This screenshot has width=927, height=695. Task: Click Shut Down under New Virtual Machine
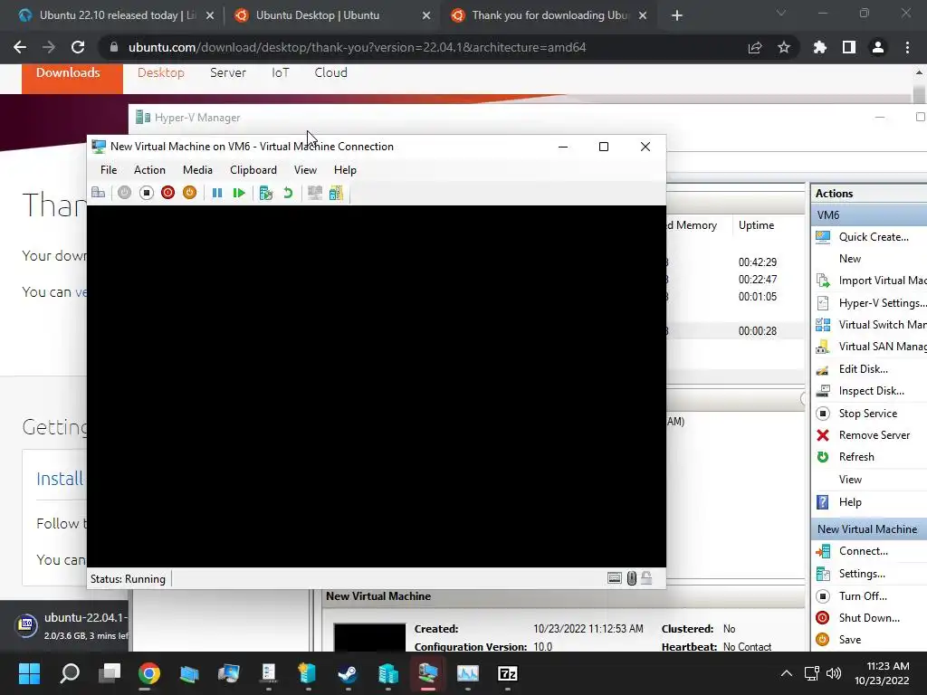coord(871,618)
